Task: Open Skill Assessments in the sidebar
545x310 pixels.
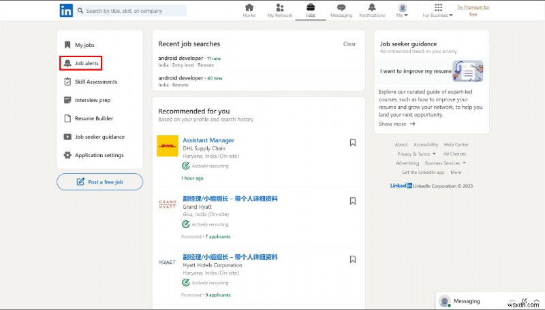Action: [x=91, y=82]
